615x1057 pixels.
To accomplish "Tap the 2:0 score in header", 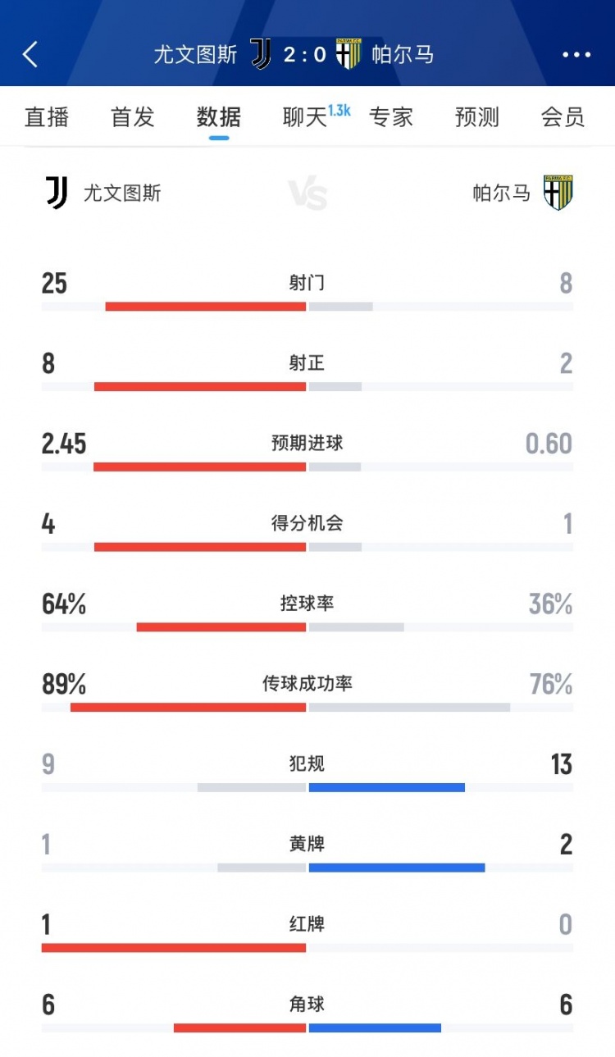I will pos(305,55).
